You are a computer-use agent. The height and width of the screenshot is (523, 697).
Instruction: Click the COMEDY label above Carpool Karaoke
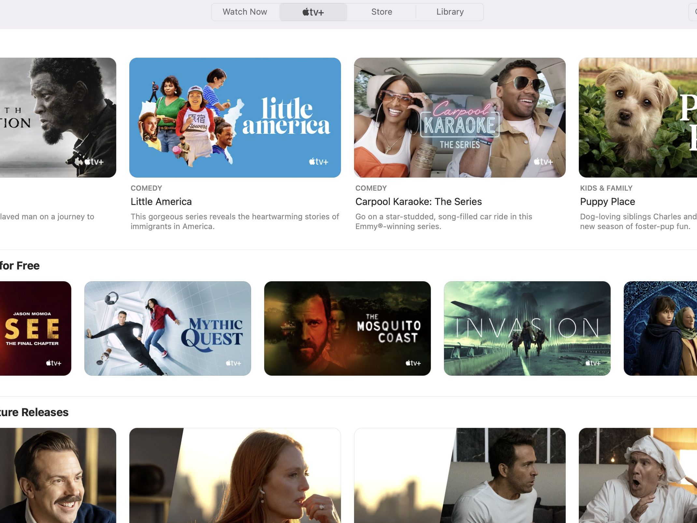(x=371, y=188)
